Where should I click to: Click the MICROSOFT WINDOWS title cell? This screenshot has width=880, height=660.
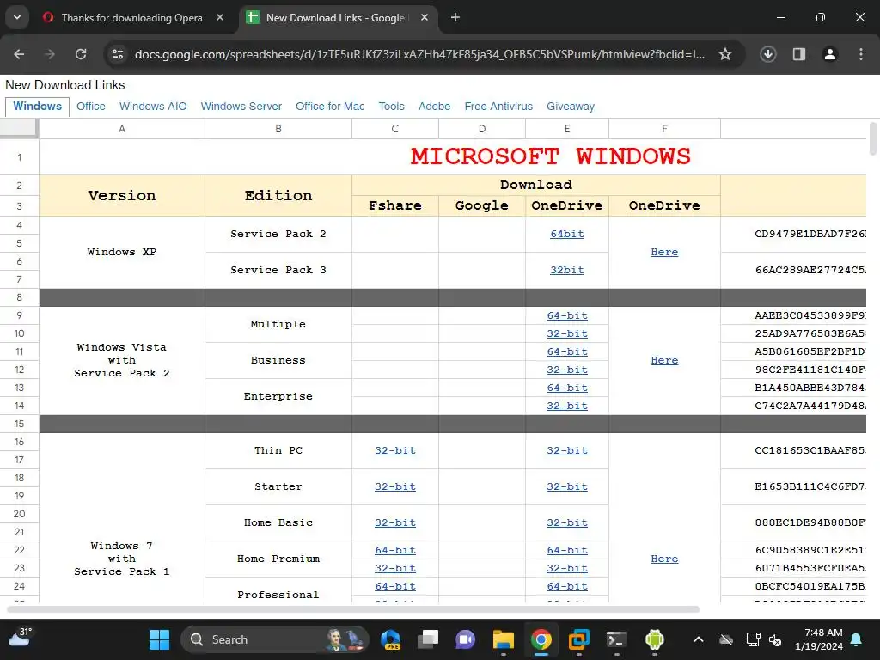(550, 156)
